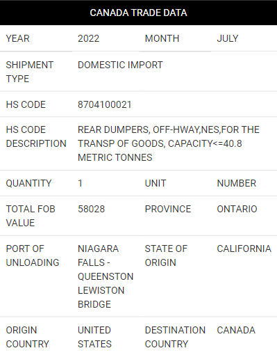Select the ONTARIO province value

(237, 209)
